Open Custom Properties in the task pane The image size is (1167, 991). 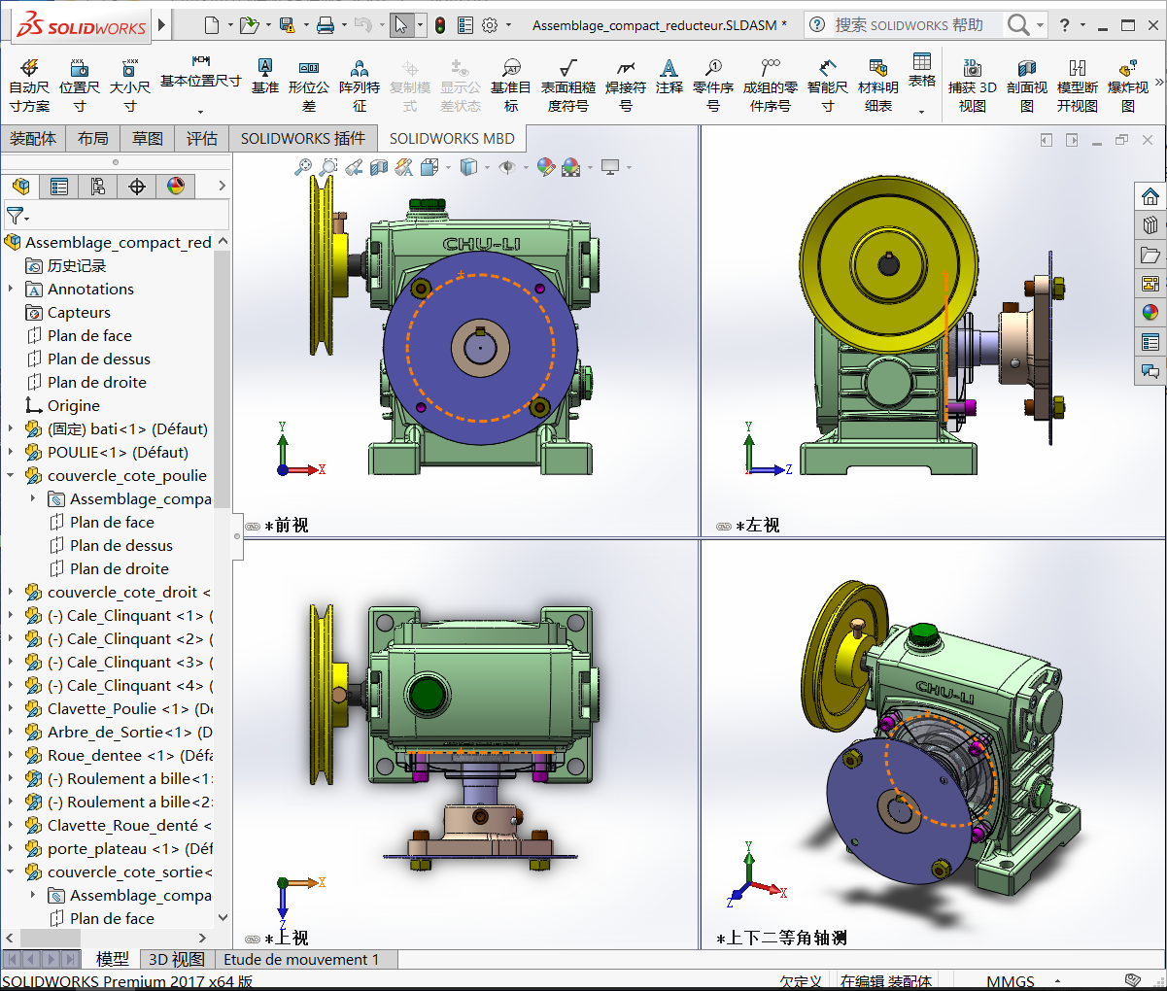[1150, 342]
